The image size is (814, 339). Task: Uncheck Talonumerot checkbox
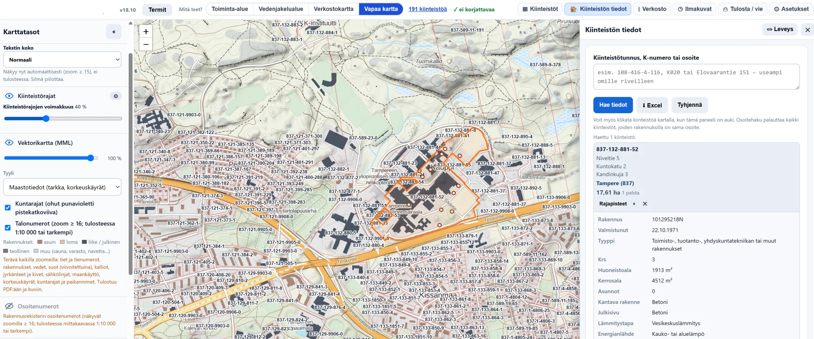click(x=8, y=228)
